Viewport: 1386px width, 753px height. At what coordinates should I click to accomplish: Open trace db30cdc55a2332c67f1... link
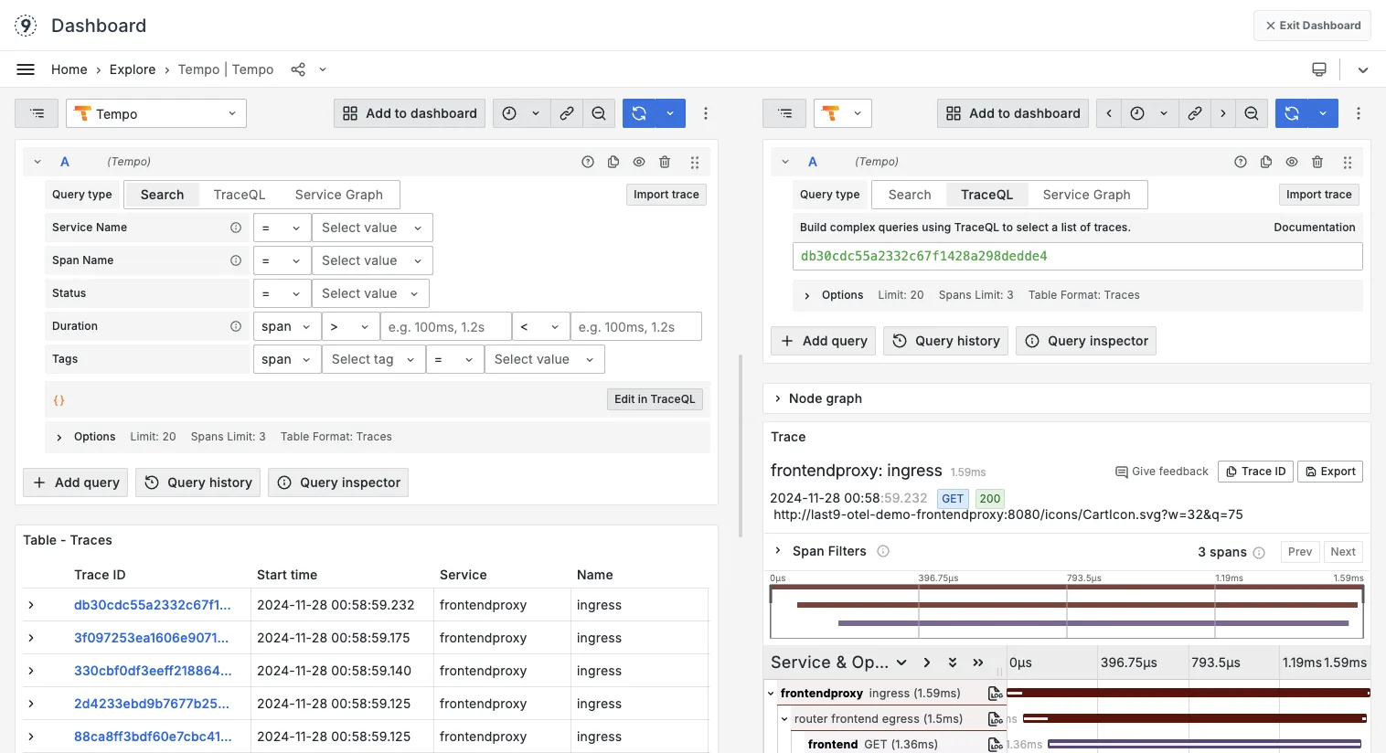tap(152, 605)
